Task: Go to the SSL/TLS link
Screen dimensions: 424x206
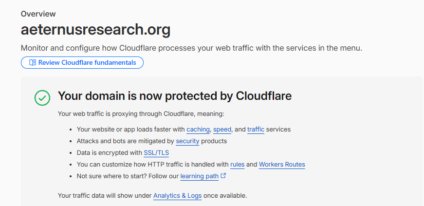Action: point(156,152)
